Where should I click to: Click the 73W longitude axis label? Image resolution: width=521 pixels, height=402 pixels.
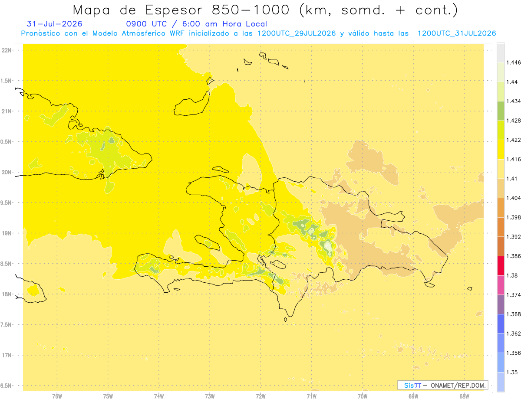210,396
